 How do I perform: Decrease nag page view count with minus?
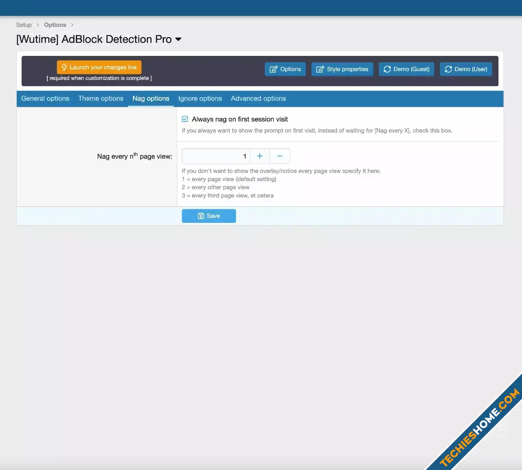pyautogui.click(x=280, y=156)
